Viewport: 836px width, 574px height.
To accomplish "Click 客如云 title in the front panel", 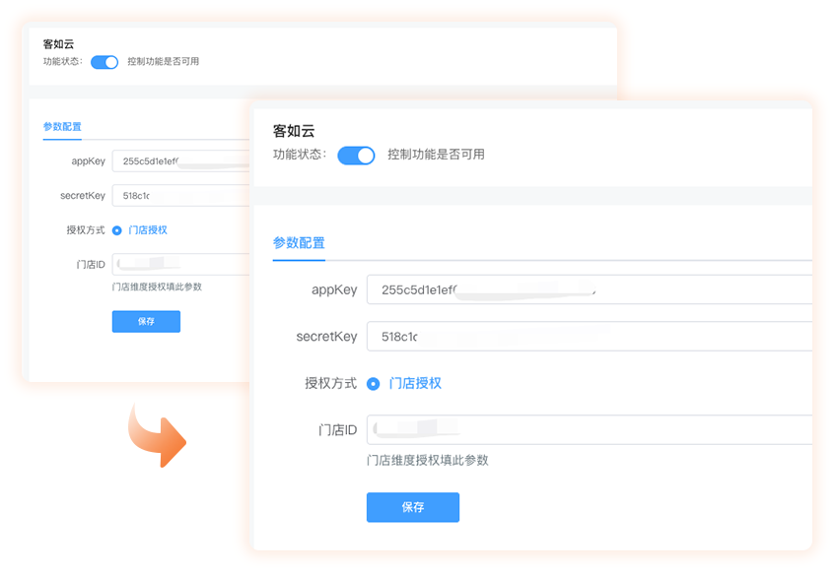I will pyautogui.click(x=294, y=131).
